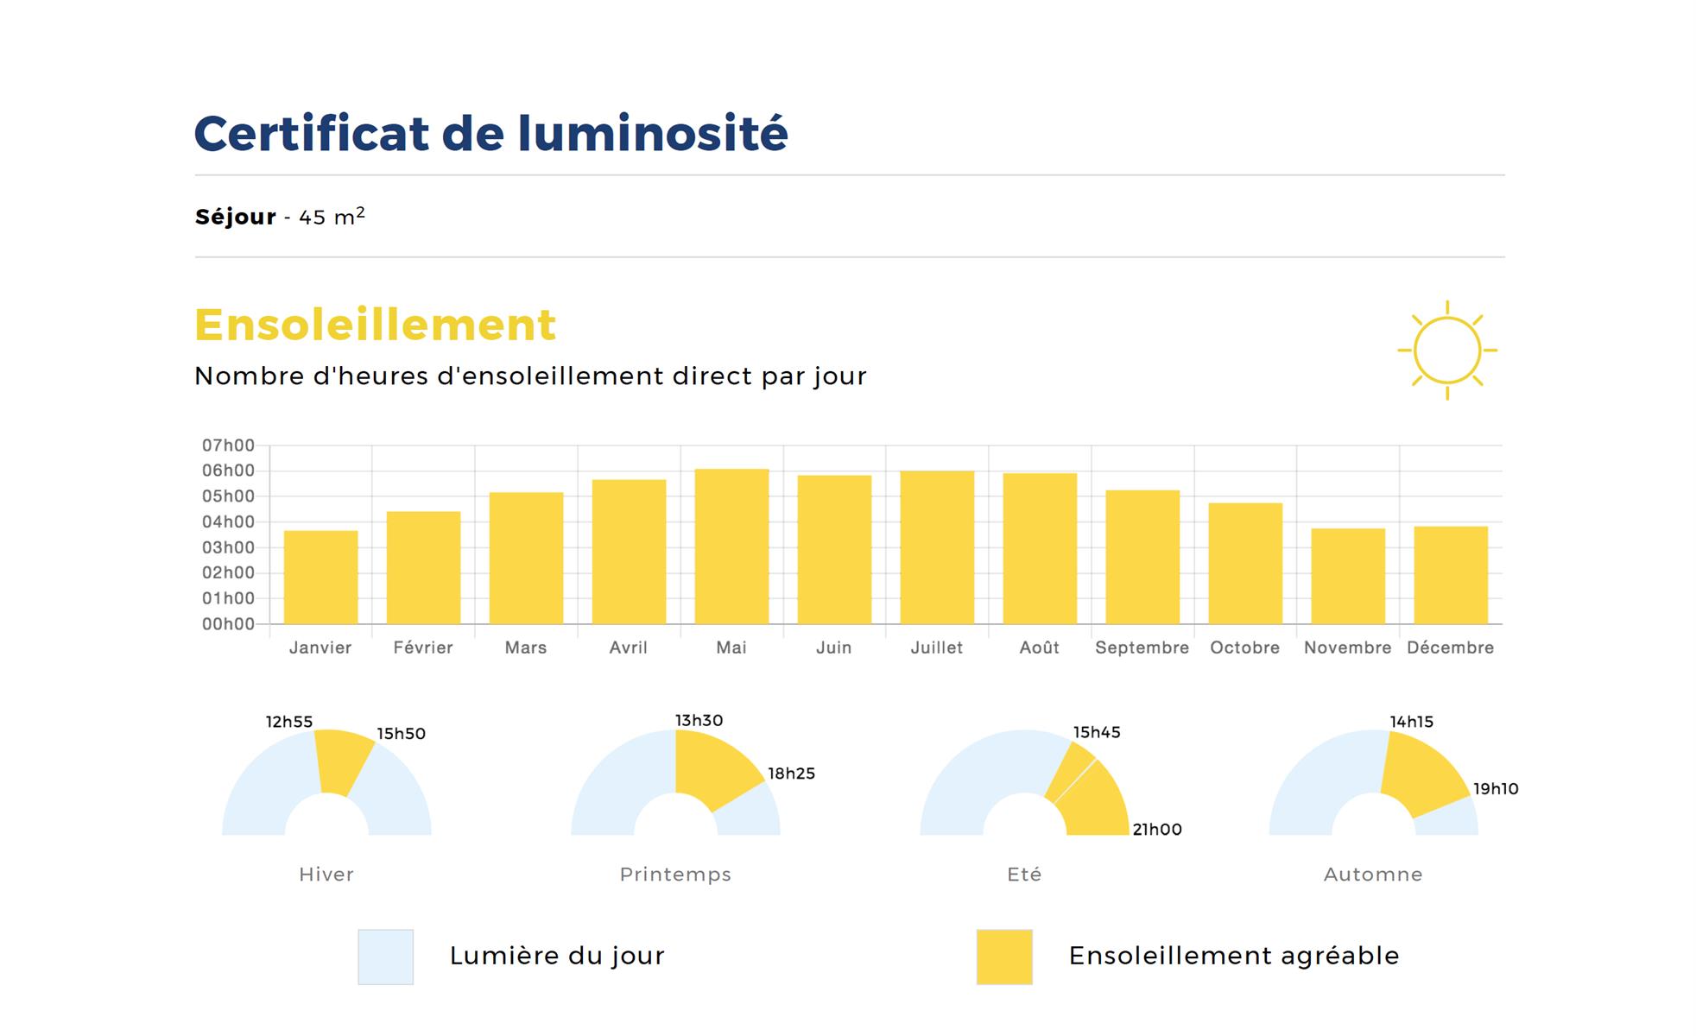The height and width of the screenshot is (1036, 1696).
Task: Click the Octobre axis label
Action: coord(1244,647)
